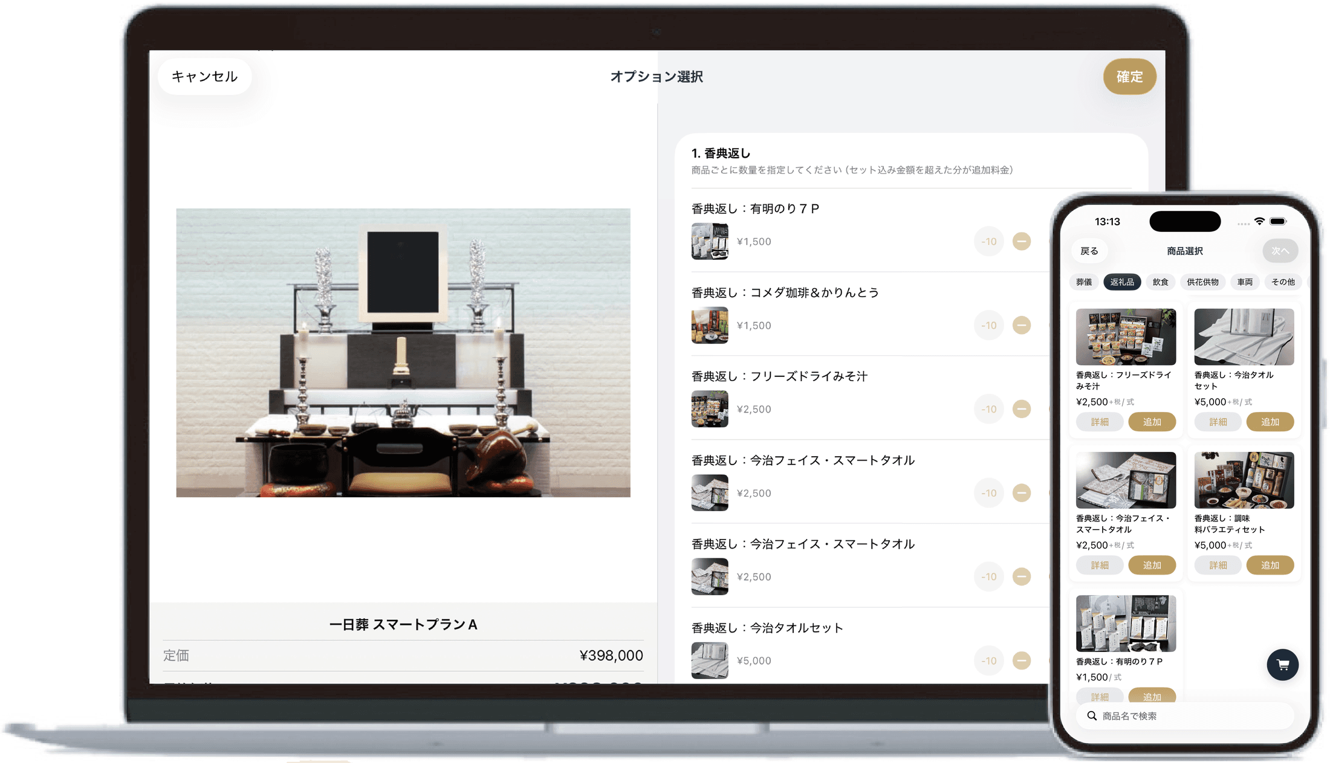This screenshot has height=763, width=1330.
Task: Click the キャンセル button on the laptop screen
Action: pos(204,77)
